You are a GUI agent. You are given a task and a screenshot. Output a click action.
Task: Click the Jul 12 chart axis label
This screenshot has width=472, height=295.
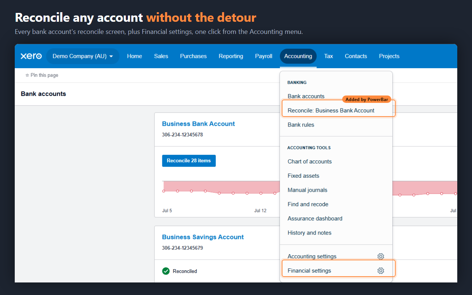260,211
